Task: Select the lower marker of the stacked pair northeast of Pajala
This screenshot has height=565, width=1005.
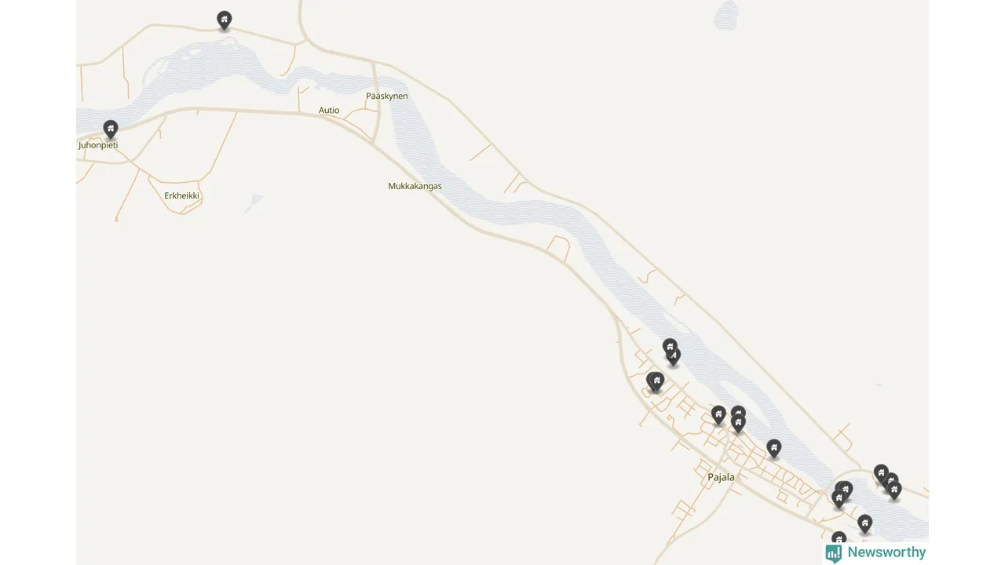Action: [x=738, y=424]
